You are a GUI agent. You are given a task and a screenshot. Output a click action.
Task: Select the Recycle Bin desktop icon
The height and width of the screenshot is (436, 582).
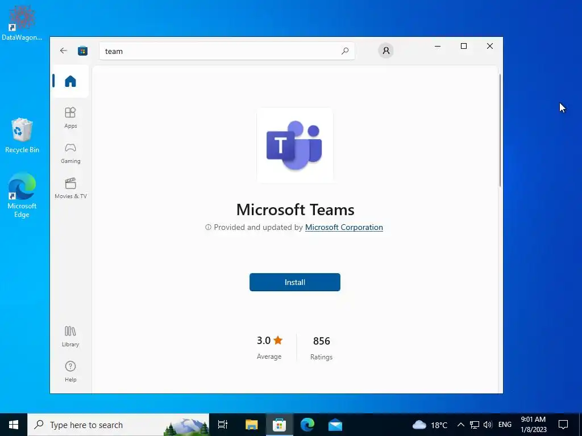coord(22,135)
